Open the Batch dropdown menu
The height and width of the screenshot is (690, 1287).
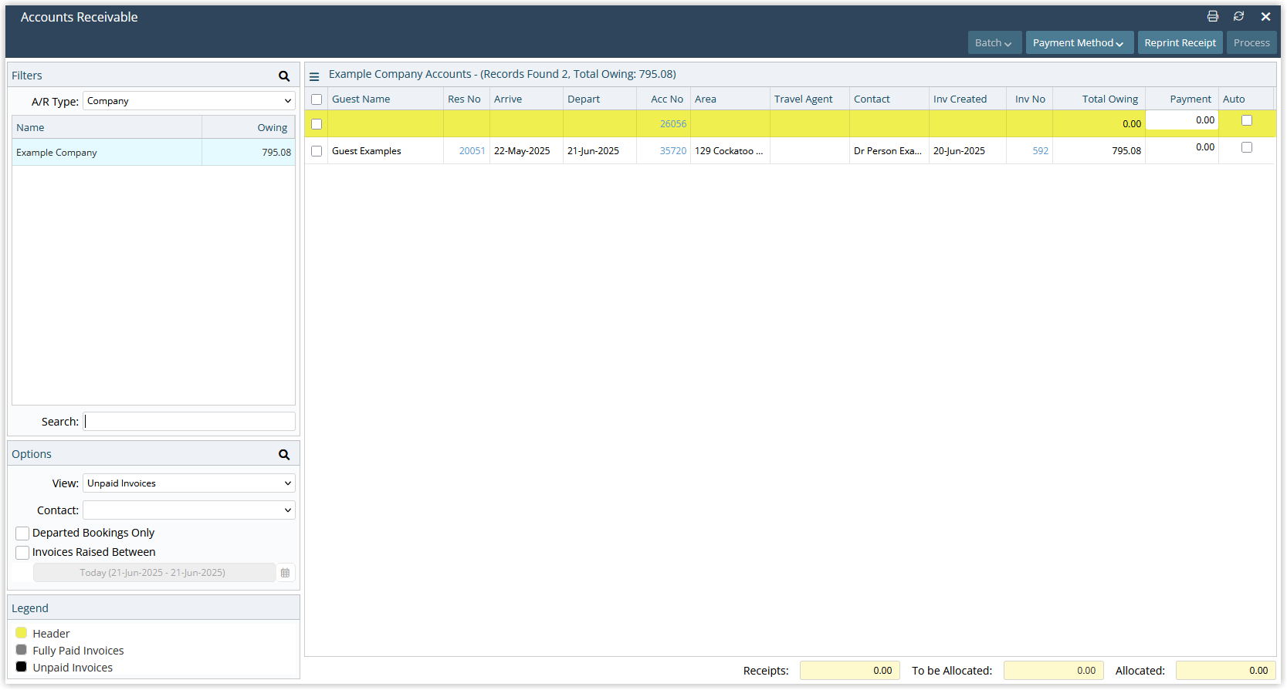[x=994, y=42]
